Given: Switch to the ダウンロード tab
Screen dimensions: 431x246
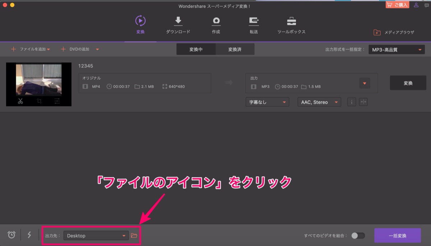Looking at the screenshot, I should click(x=178, y=25).
